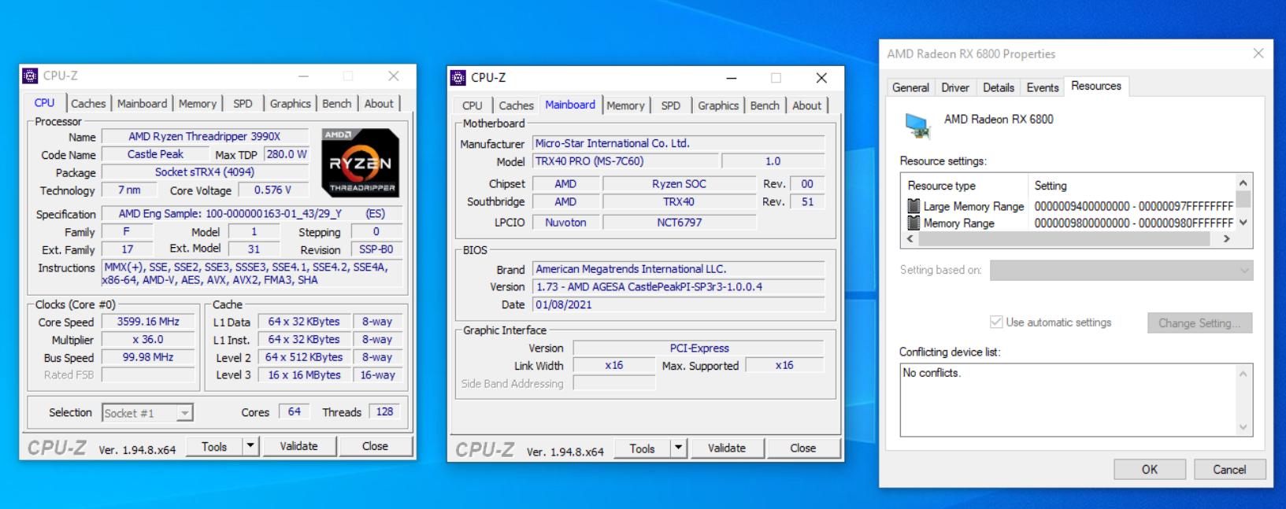
Task: Click the CPU-Z icon in the Mainboard window's title bar
Action: [x=458, y=78]
